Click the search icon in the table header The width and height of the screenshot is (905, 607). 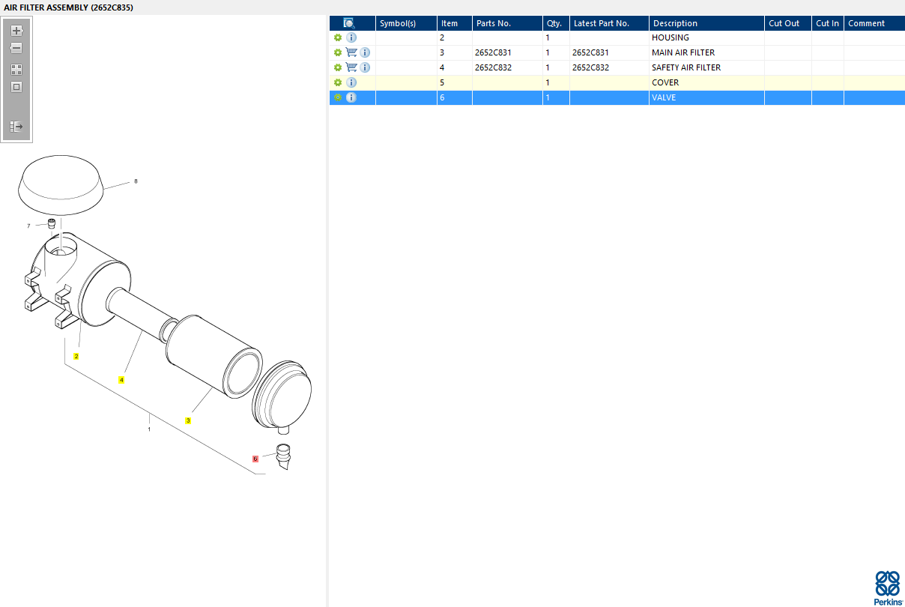pos(349,23)
